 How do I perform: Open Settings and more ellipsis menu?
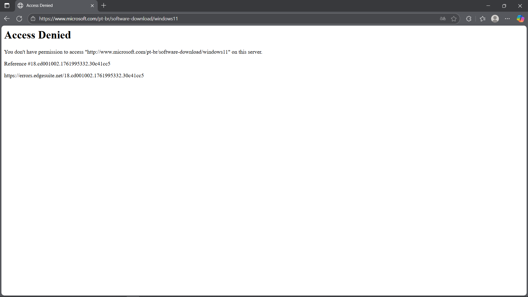tap(507, 19)
